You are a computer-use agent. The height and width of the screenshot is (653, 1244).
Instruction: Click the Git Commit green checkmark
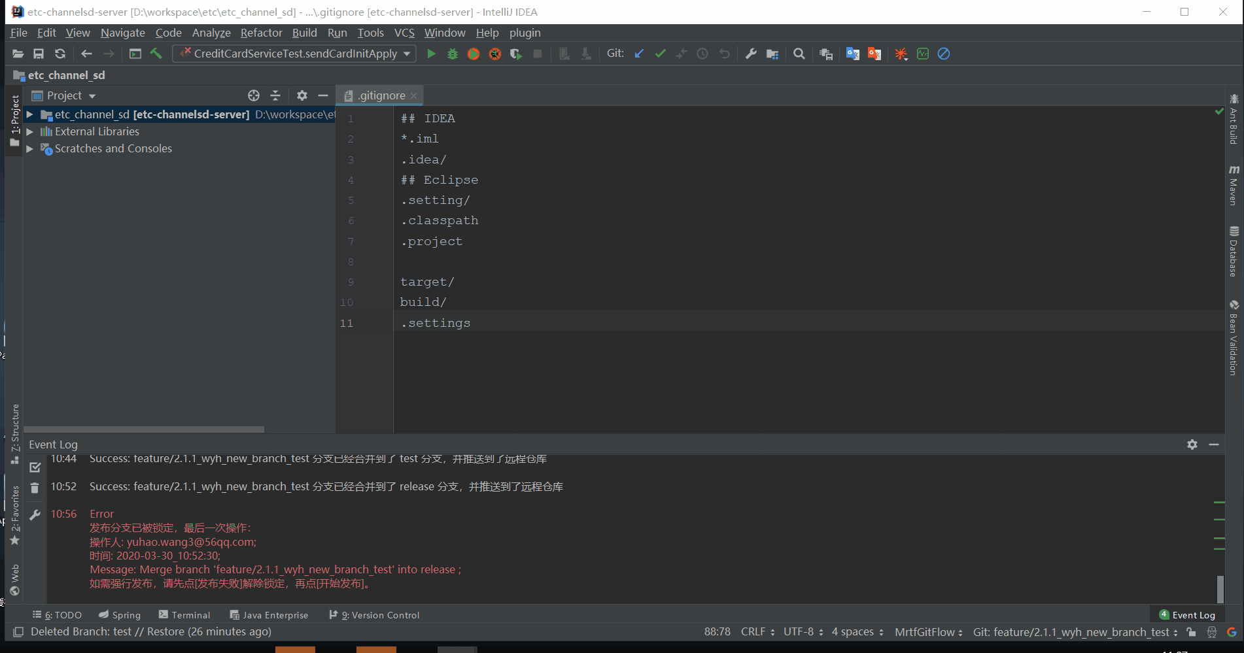pos(661,54)
